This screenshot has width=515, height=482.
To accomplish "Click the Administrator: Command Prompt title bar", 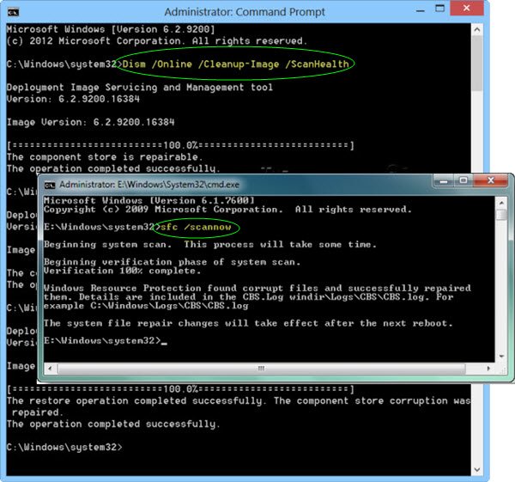I will pos(245,12).
